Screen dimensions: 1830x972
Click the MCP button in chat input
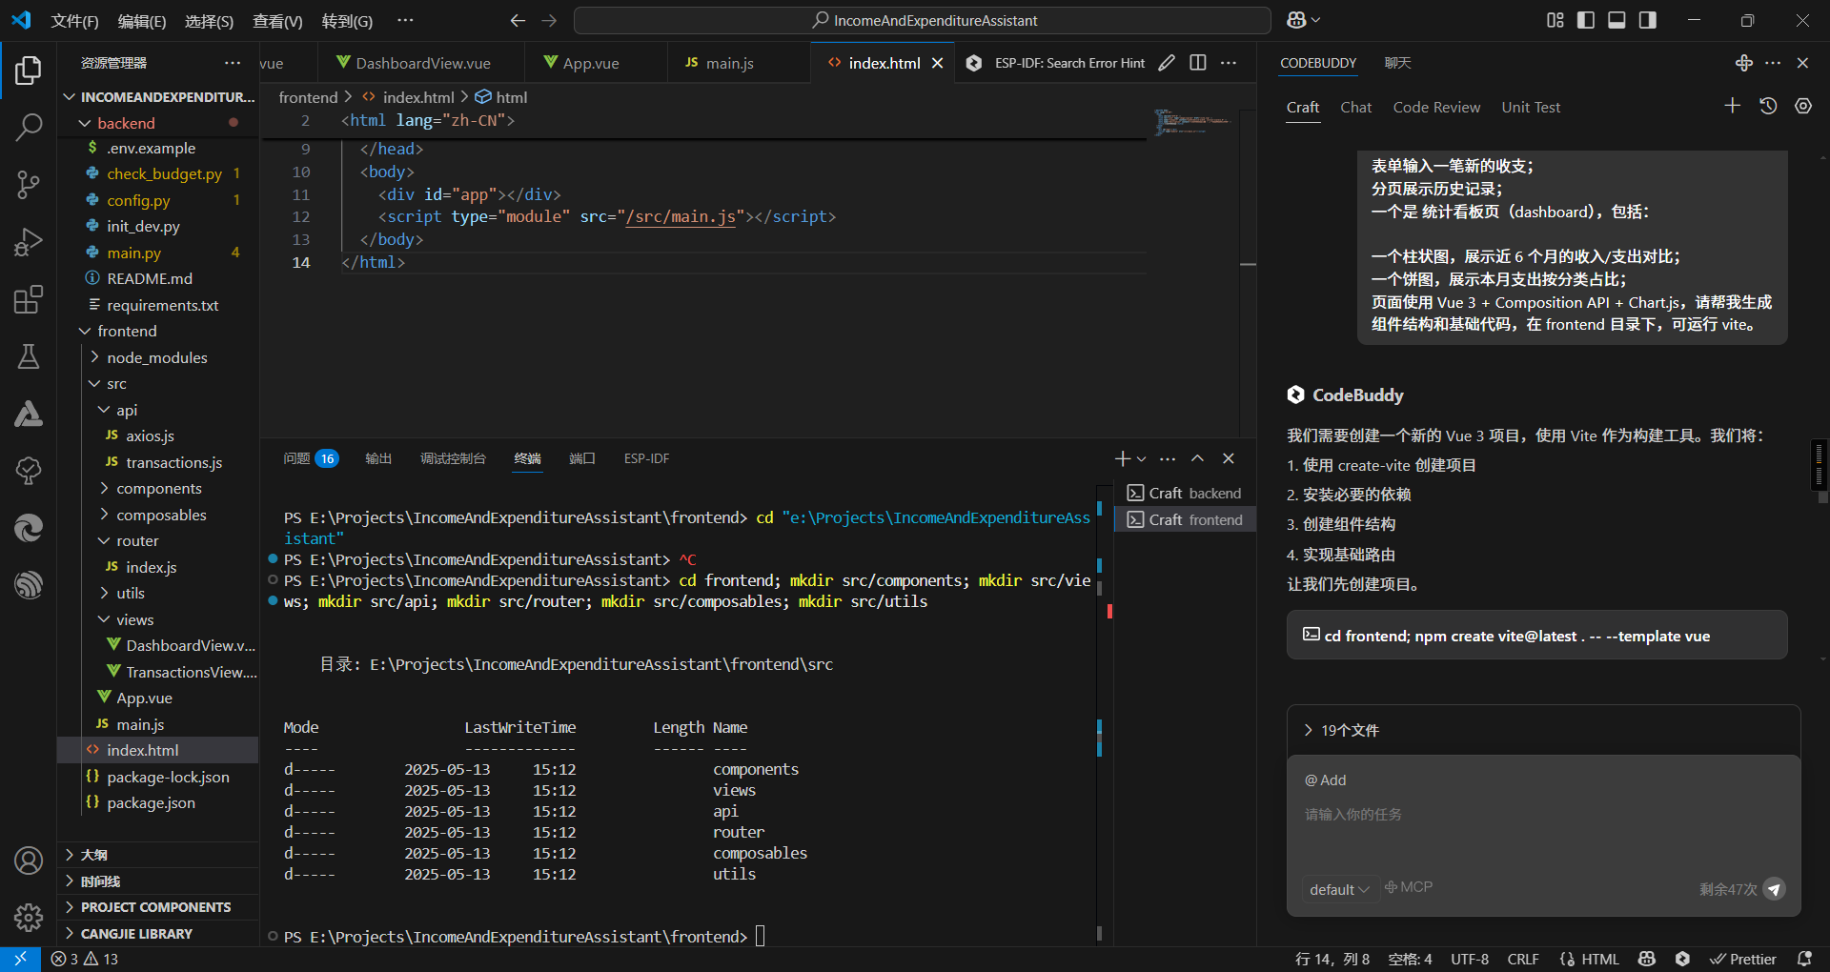point(1409,887)
